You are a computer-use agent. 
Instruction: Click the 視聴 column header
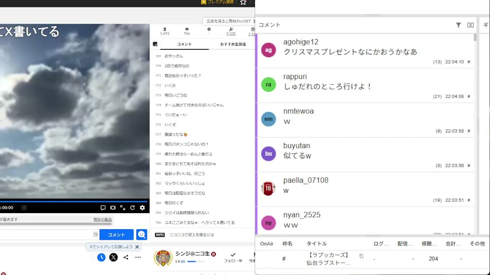tap(429, 244)
